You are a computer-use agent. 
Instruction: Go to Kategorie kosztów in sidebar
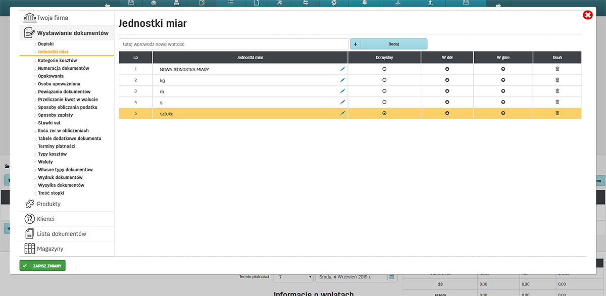click(57, 60)
